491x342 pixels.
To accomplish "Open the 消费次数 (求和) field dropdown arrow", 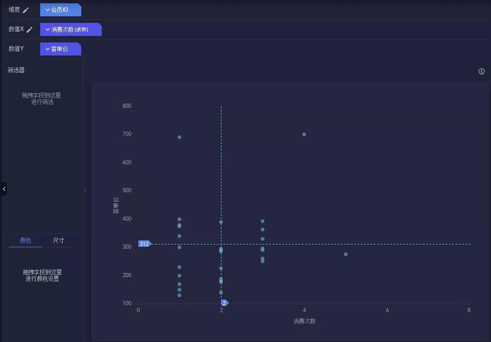I will click(x=48, y=29).
